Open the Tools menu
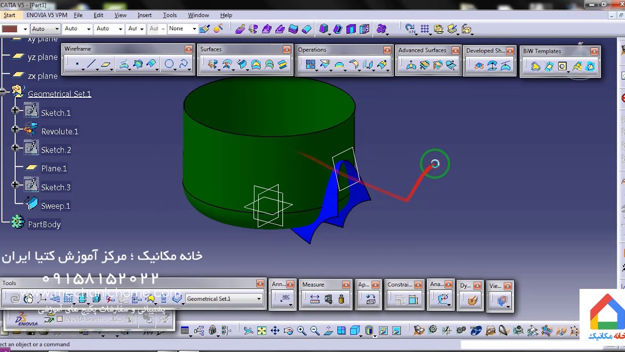The image size is (625, 352). pyautogui.click(x=170, y=15)
